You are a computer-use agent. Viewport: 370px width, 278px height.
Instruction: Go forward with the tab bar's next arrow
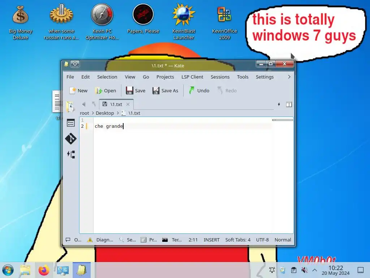[94, 104]
